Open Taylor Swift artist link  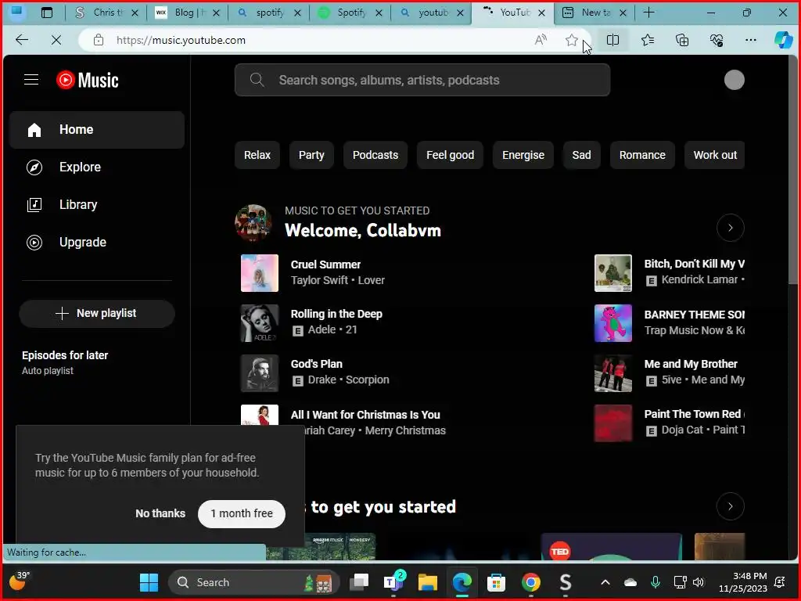[x=319, y=280]
